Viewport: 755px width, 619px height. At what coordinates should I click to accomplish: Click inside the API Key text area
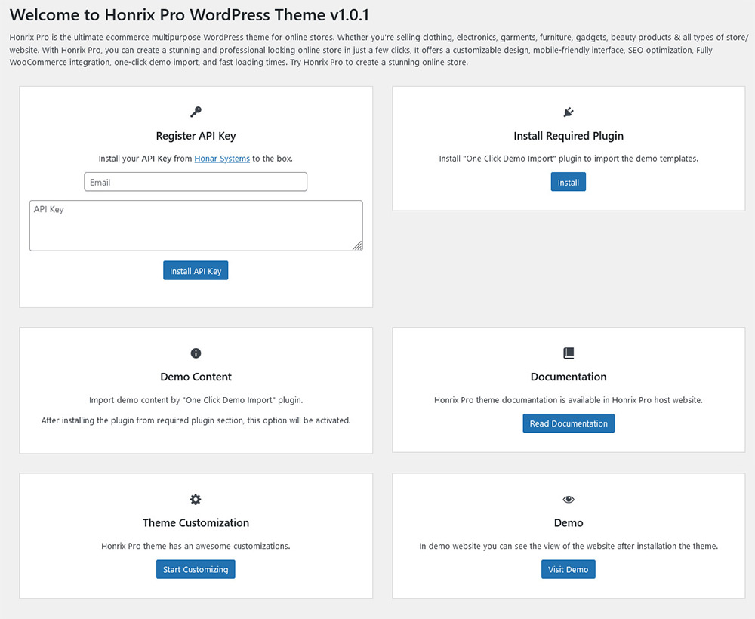pyautogui.click(x=196, y=226)
